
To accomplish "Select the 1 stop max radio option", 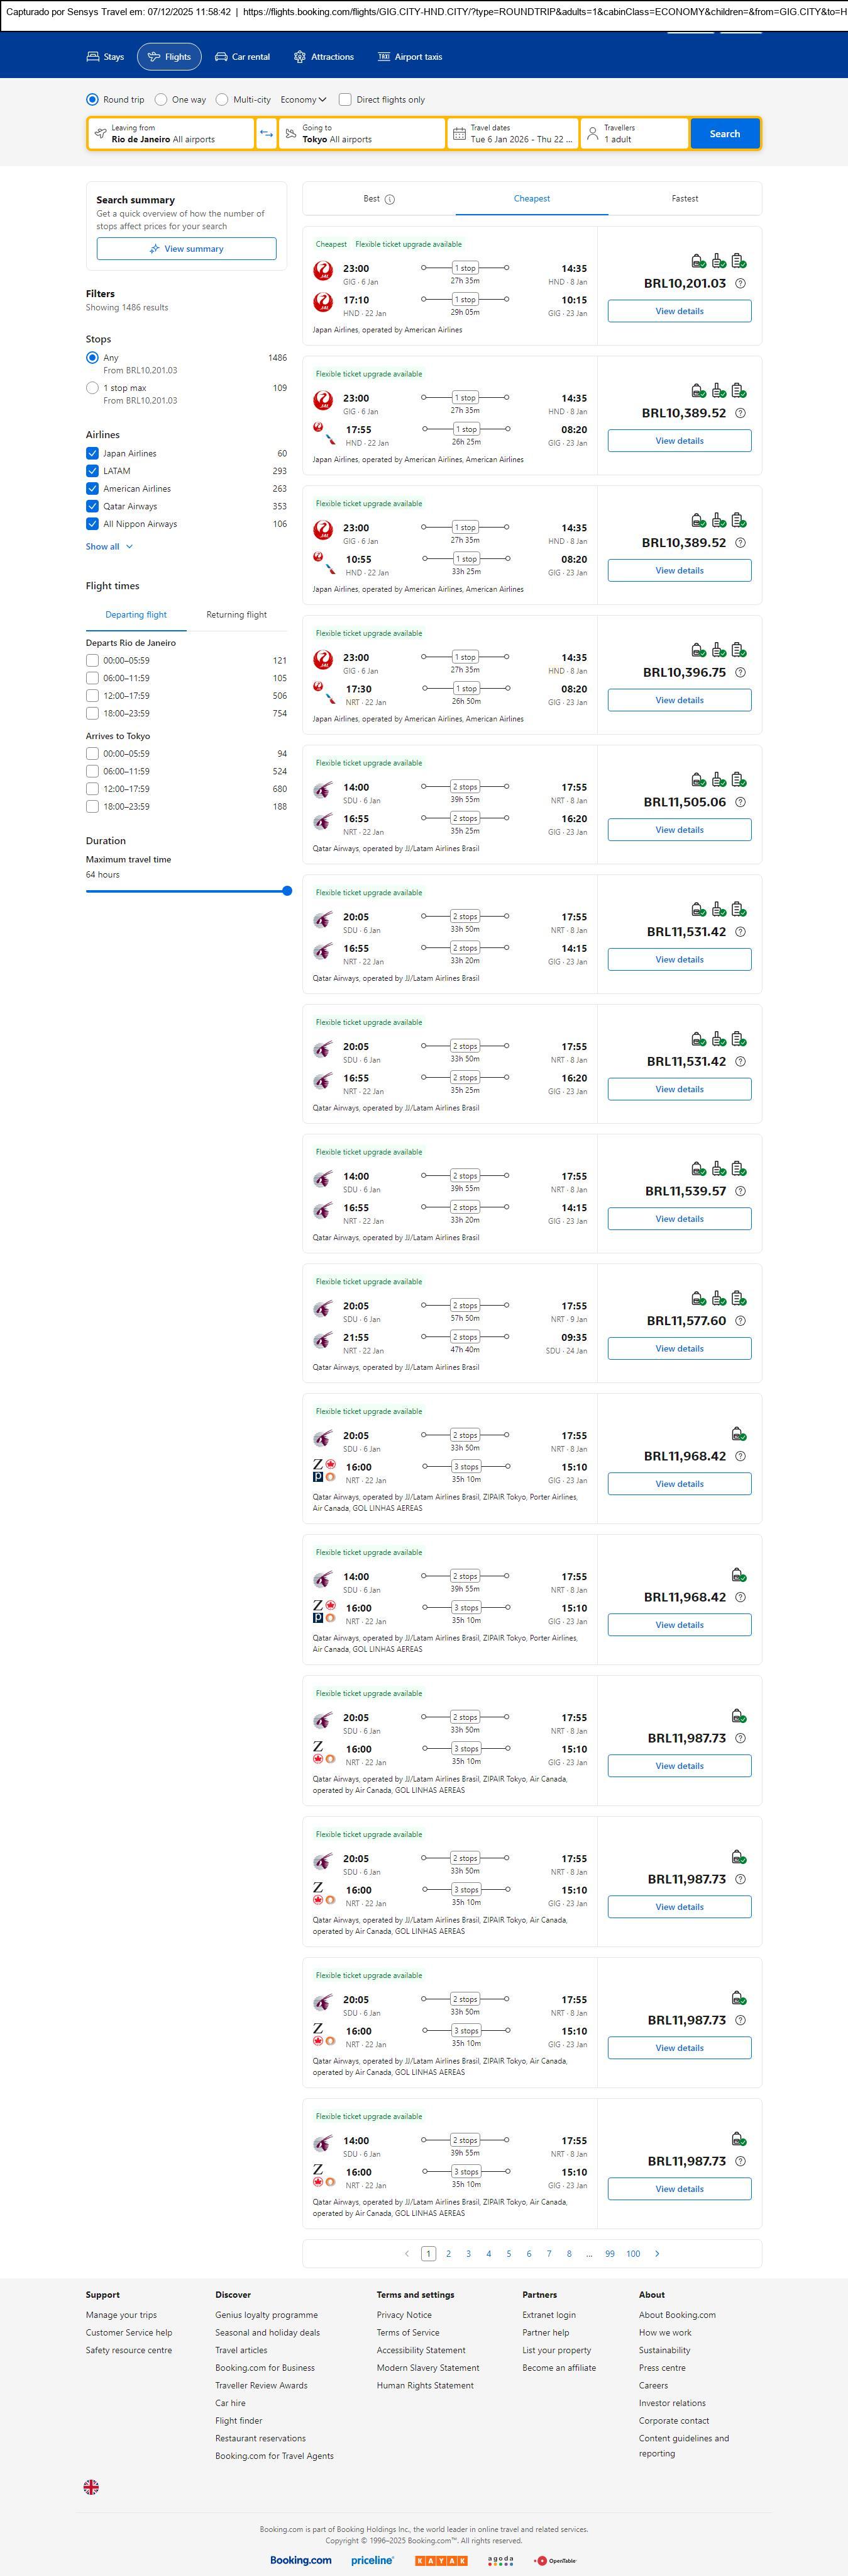I will (x=93, y=388).
